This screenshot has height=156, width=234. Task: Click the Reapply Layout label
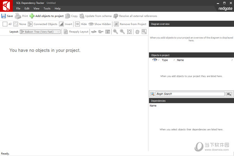pos(79,32)
